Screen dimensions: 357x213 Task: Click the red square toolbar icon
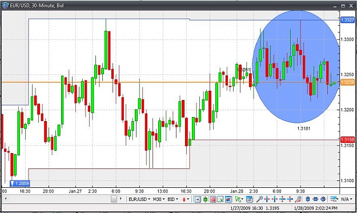pyautogui.click(x=213, y=199)
